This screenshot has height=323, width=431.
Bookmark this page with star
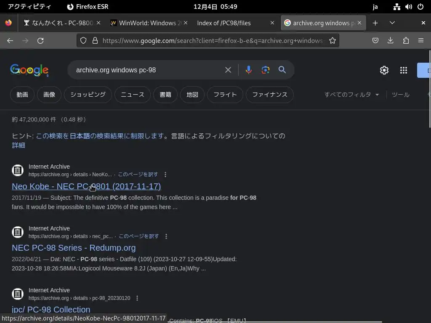(333, 41)
